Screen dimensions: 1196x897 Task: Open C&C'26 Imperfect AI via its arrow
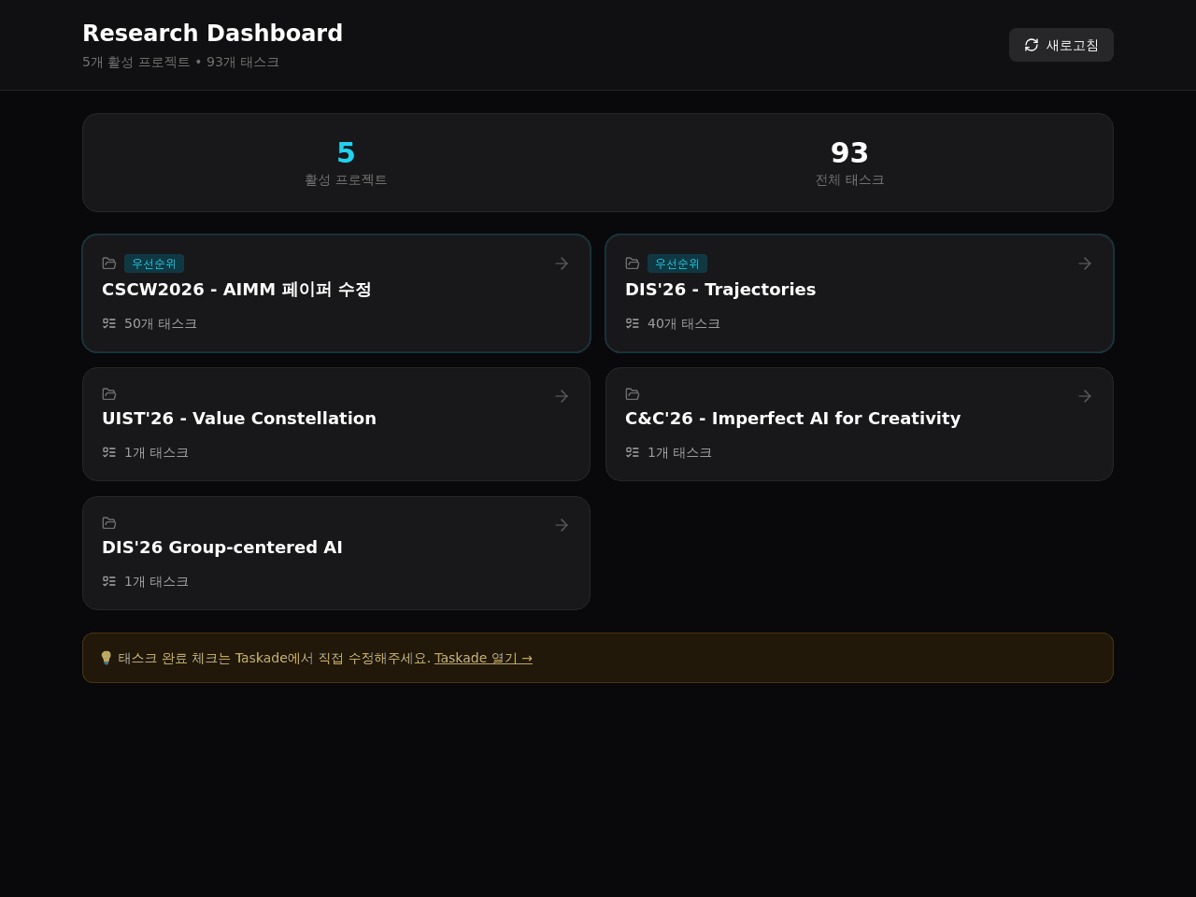coord(1085,396)
